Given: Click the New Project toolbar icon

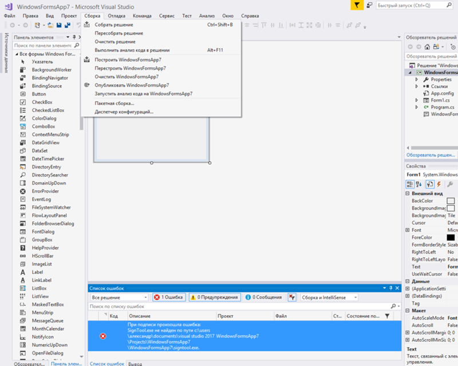Looking at the screenshot, I should coord(37,25).
